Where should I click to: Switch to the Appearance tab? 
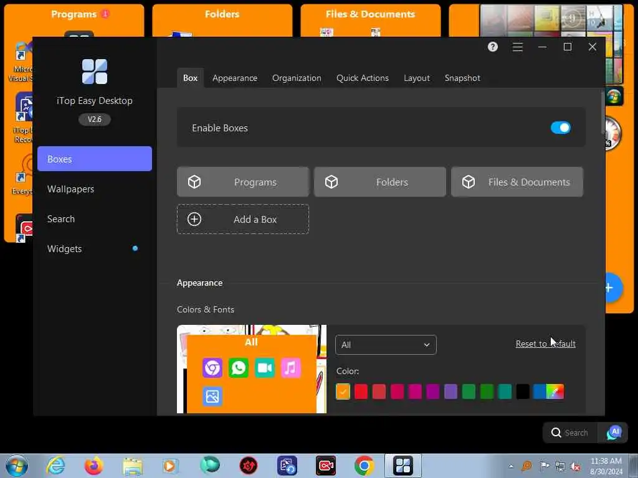pos(235,78)
